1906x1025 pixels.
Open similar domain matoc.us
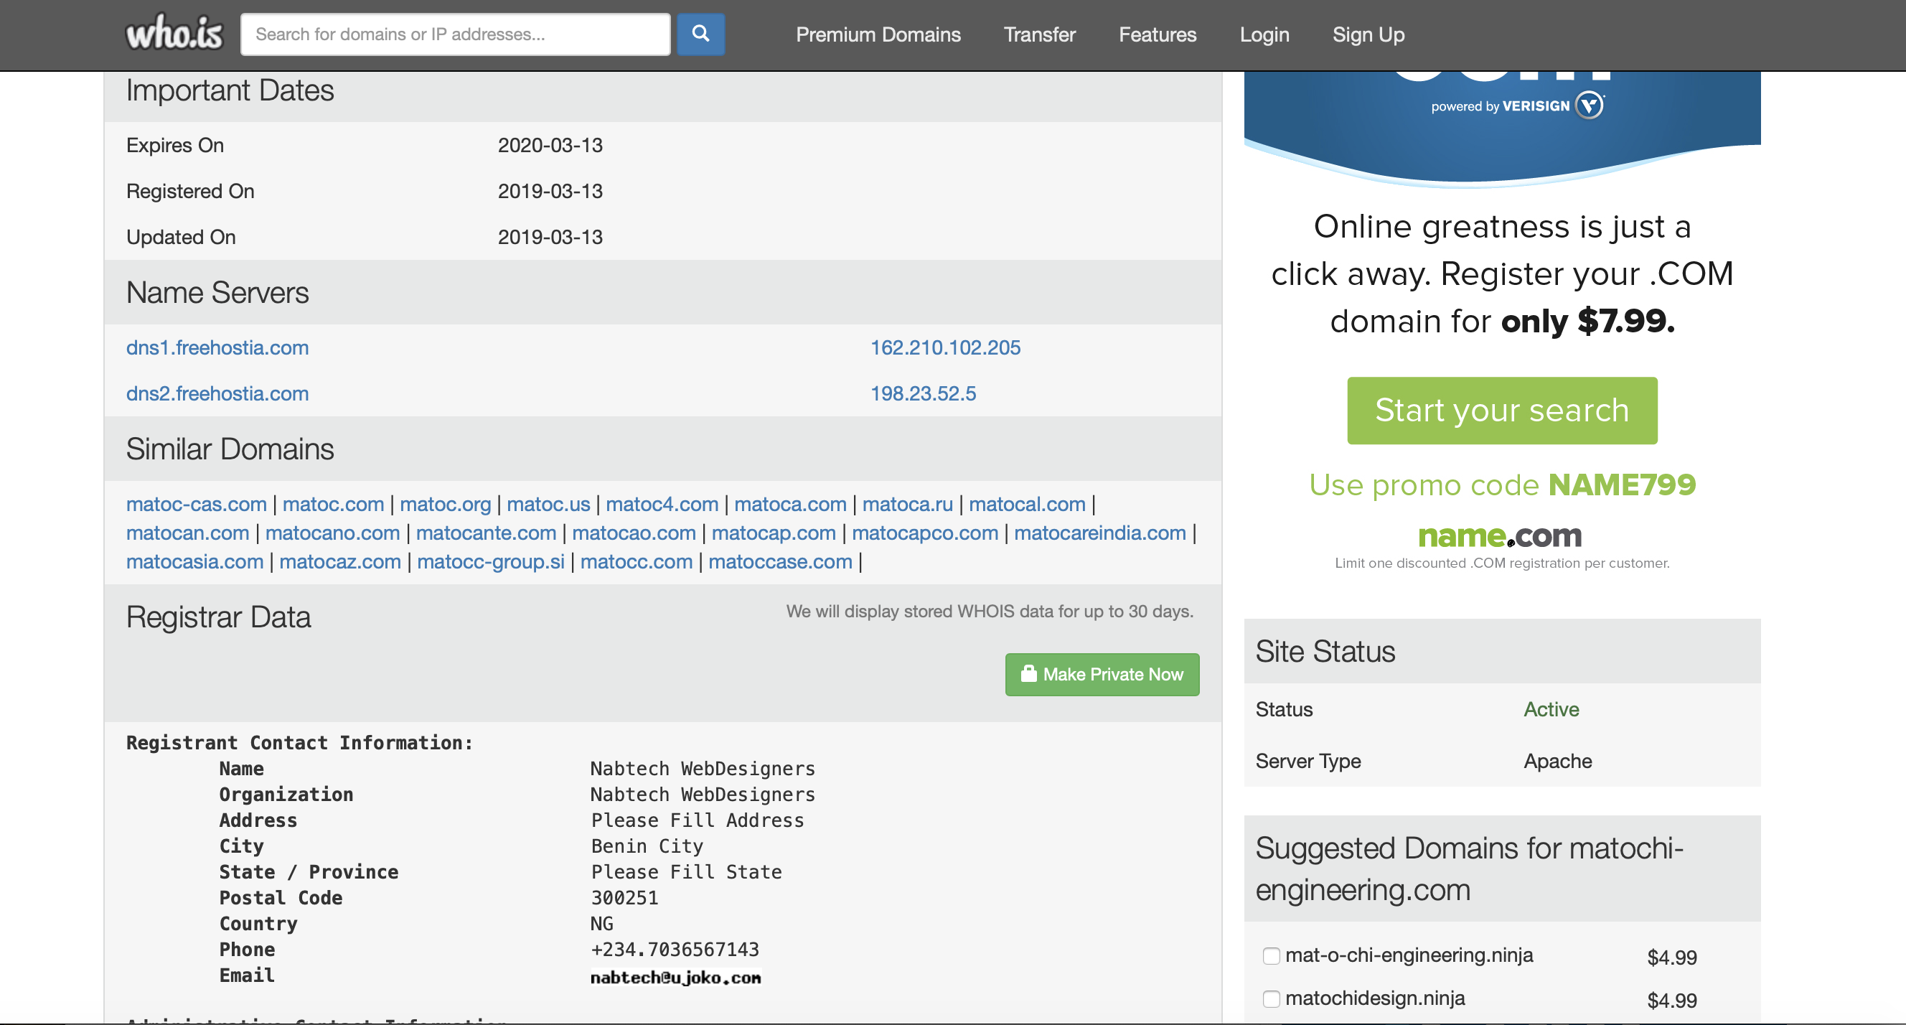[x=548, y=504]
